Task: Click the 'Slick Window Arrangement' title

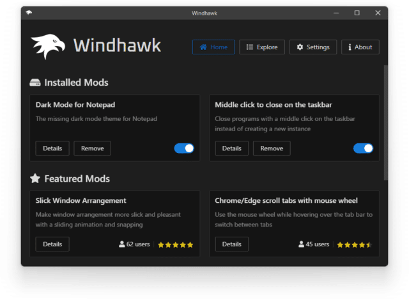Action: 81,201
